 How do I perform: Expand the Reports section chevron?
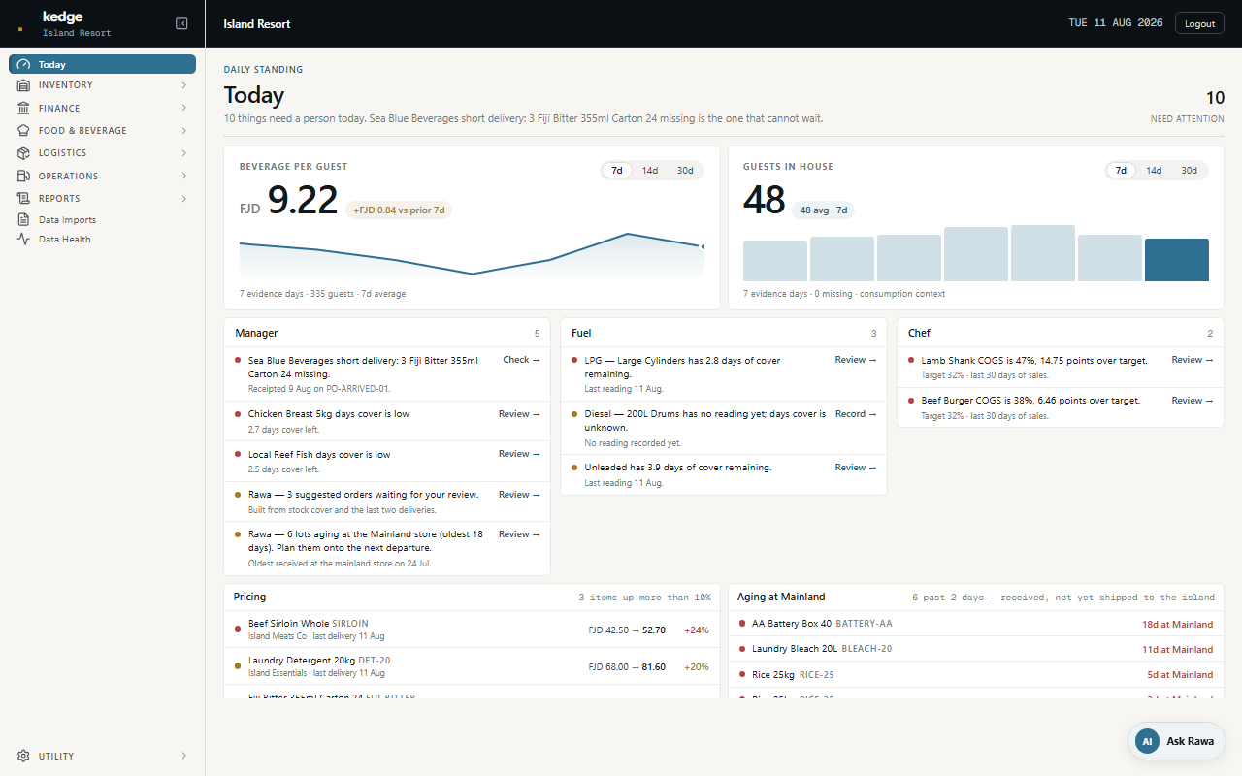point(183,198)
